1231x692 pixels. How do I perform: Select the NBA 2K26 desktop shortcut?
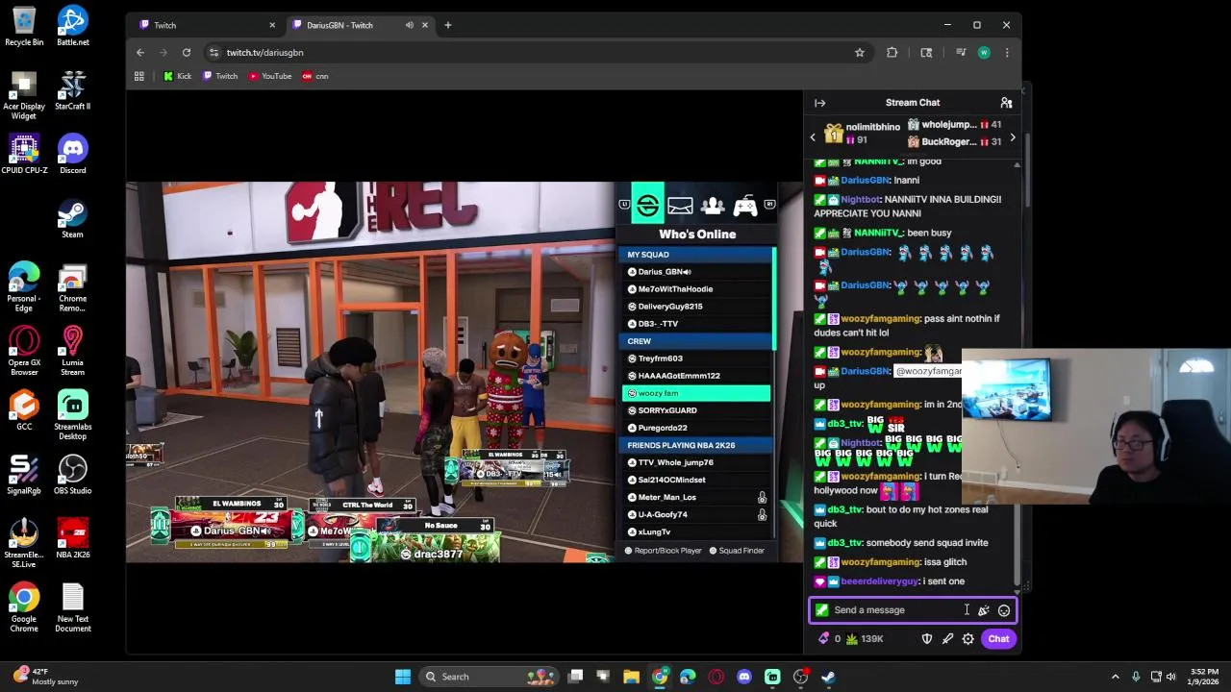(72, 539)
